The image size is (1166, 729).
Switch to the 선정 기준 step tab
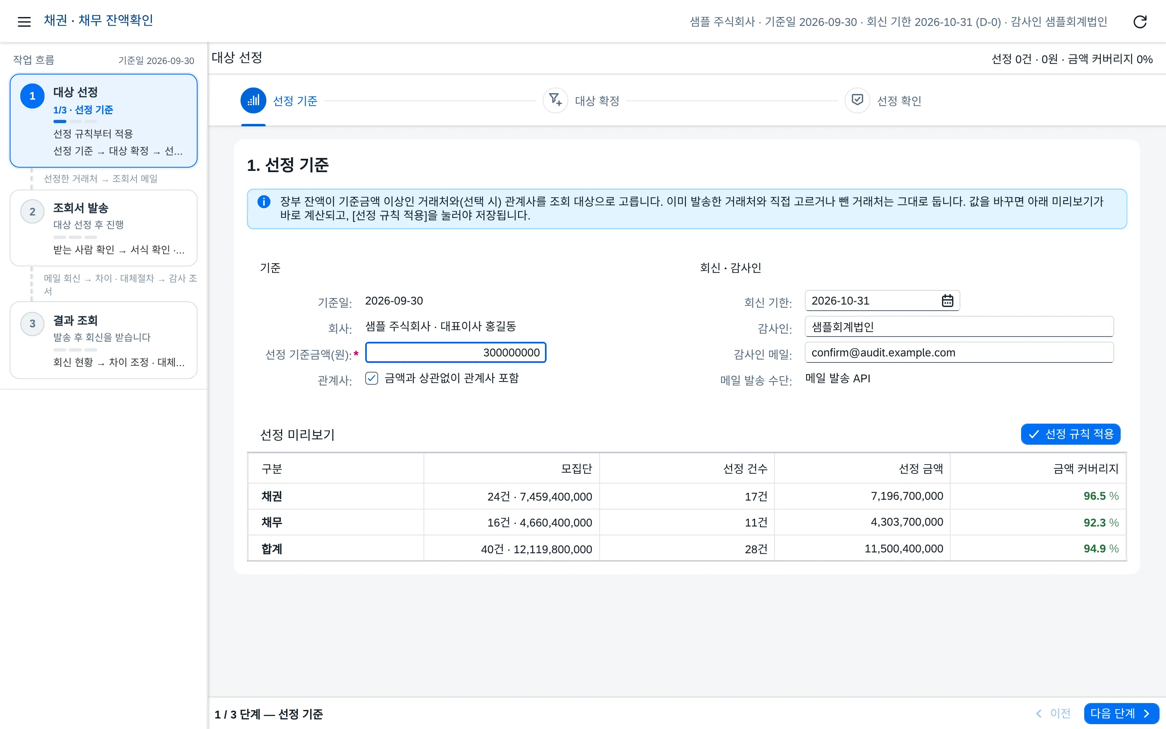pyautogui.click(x=279, y=100)
